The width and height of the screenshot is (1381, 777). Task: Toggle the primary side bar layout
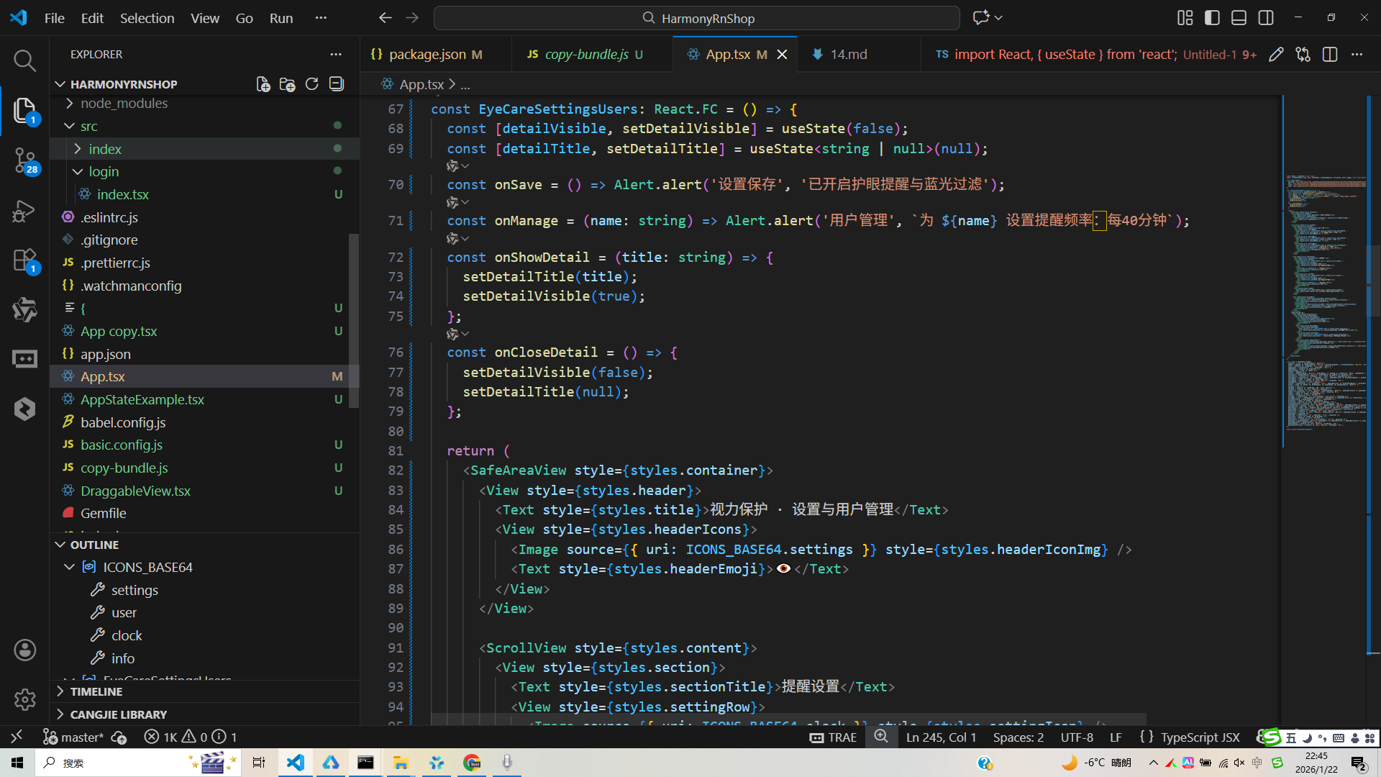click(x=1212, y=18)
